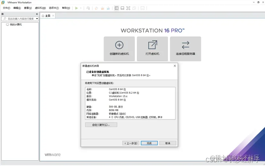Close the 库 library panel
The width and height of the screenshot is (265, 166).
[x=37, y=14]
